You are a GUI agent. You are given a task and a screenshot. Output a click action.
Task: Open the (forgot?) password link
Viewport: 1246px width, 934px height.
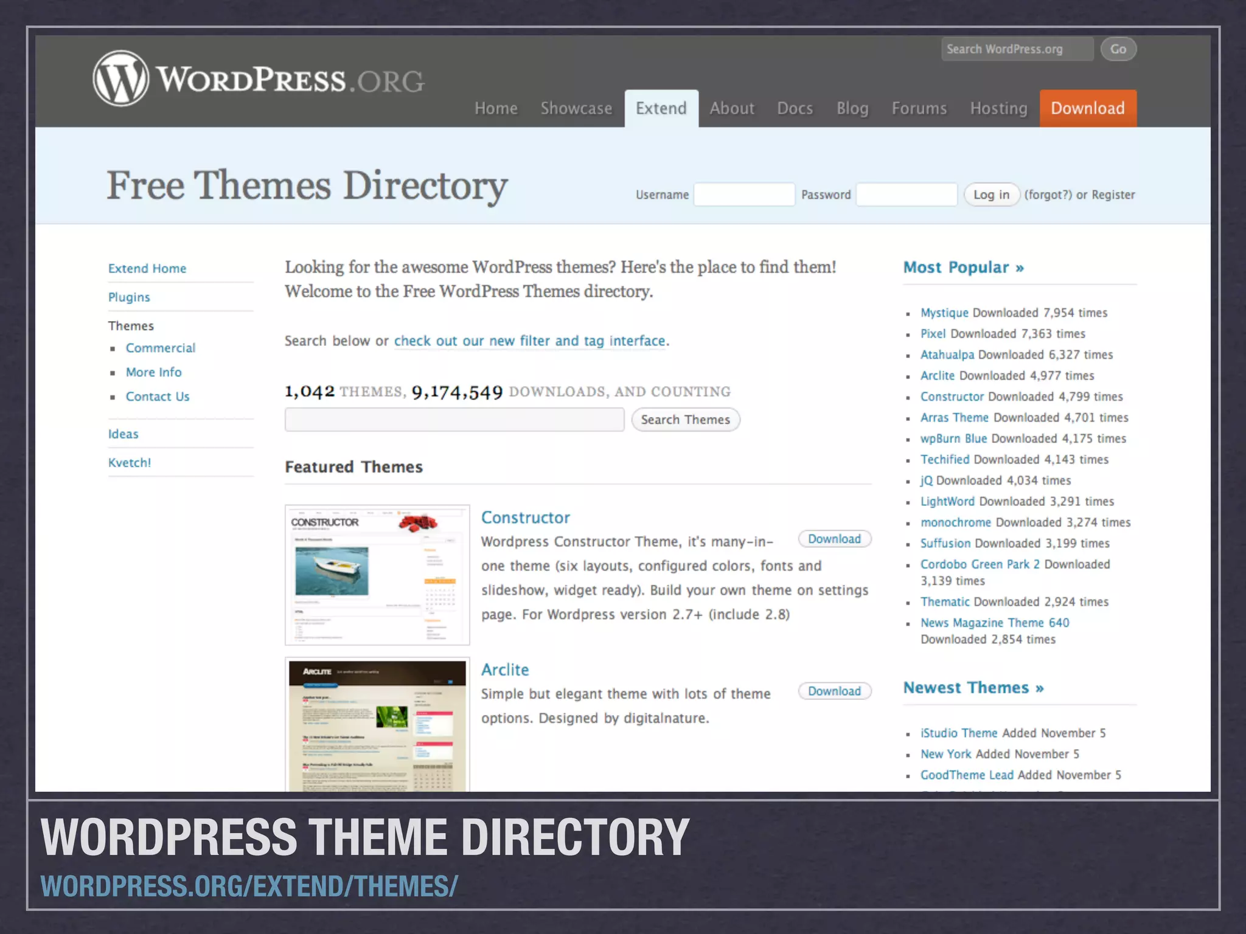point(1048,195)
